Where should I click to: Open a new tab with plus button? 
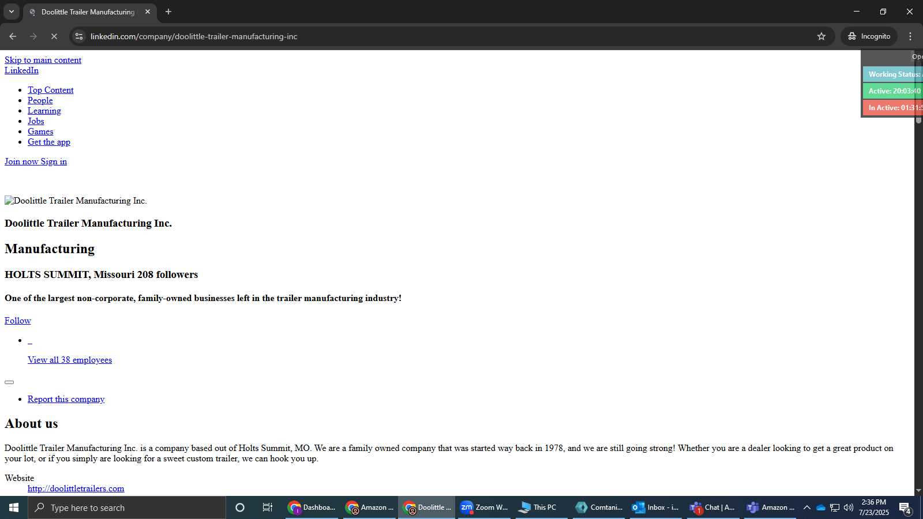(168, 12)
